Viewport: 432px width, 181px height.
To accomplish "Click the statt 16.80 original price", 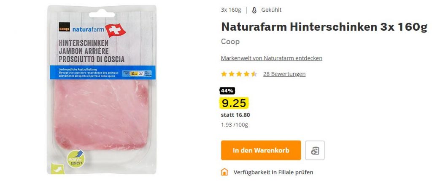I will point(235,115).
